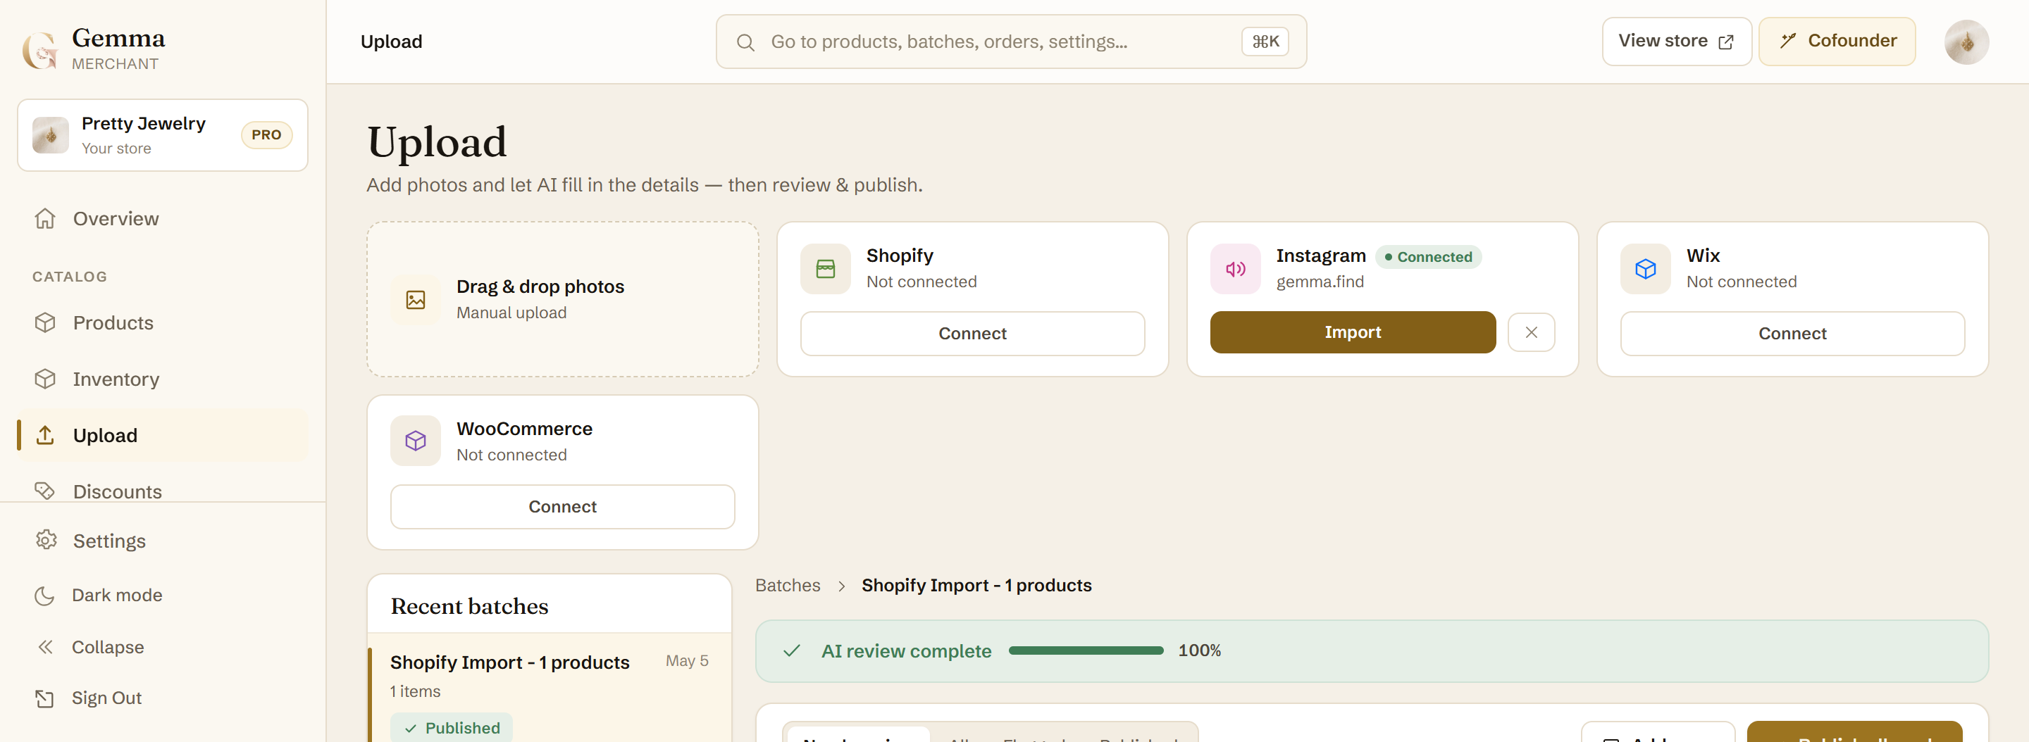Click the Gemma Merchant logo
The height and width of the screenshot is (742, 2029).
tap(94, 49)
